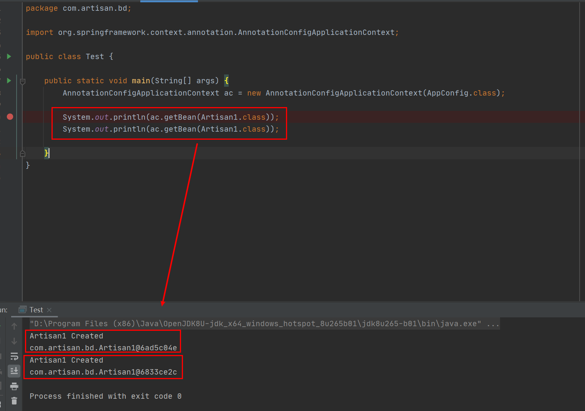Collapse main method with top fold marker
Image resolution: width=585 pixels, height=411 pixels.
point(23,81)
